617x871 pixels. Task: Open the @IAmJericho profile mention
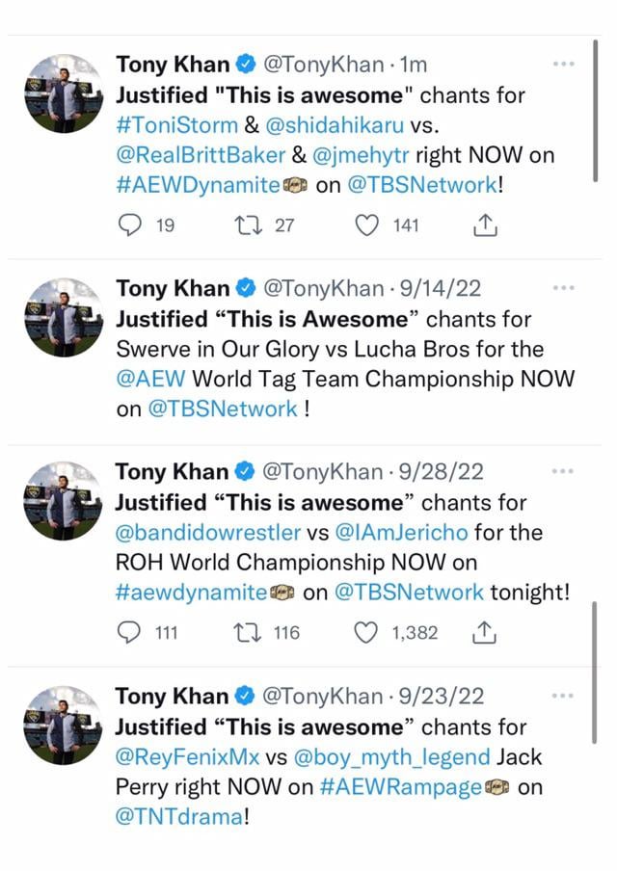point(407,532)
